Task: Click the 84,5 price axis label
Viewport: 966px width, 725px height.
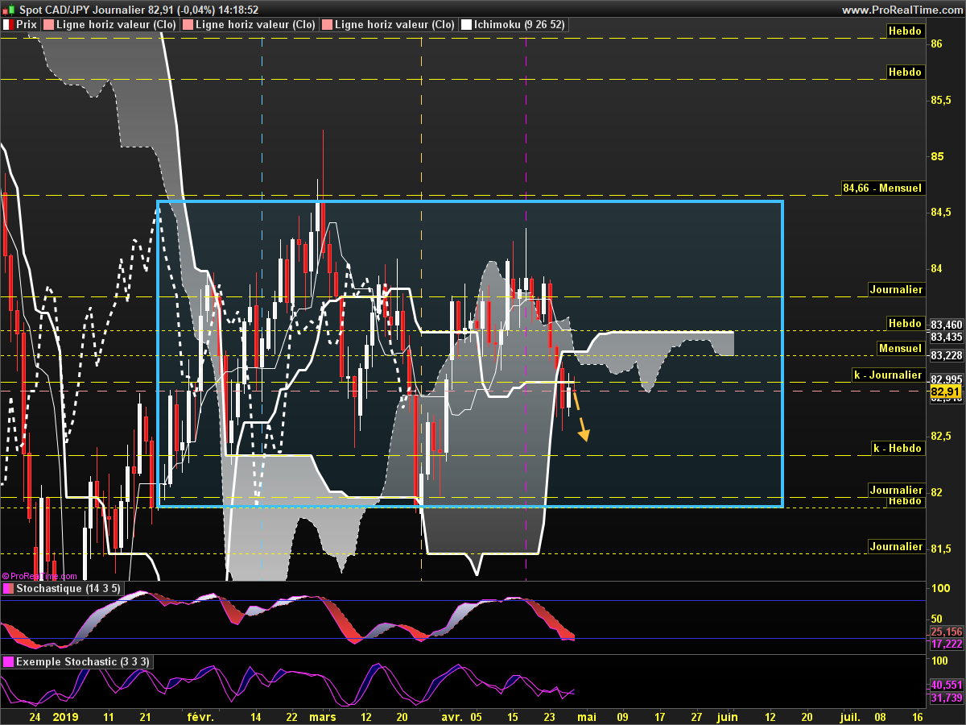Action: (942, 213)
